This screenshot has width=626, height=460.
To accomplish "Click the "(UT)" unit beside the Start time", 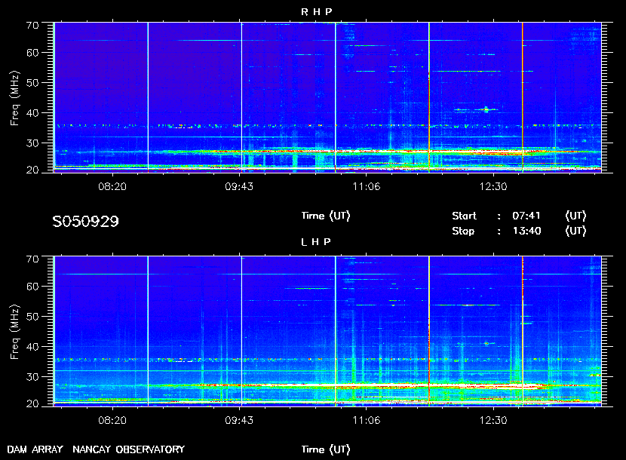I will coord(575,216).
